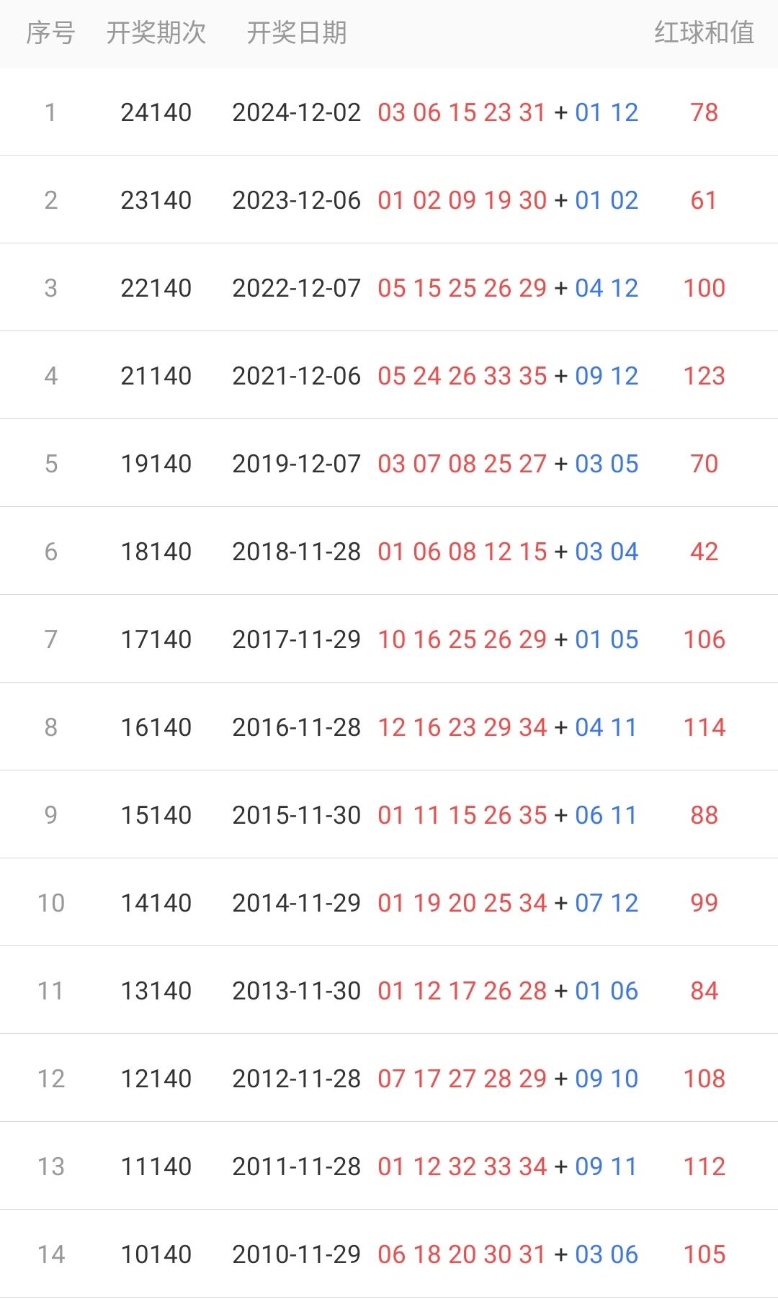778x1299 pixels.
Task: Select draw period 23140
Action: point(156,200)
